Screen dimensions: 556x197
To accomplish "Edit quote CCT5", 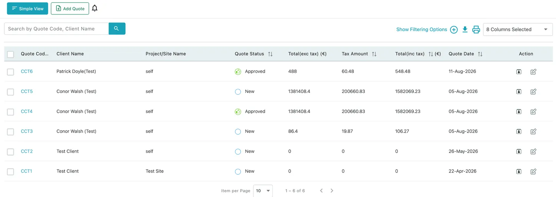I will tap(533, 91).
